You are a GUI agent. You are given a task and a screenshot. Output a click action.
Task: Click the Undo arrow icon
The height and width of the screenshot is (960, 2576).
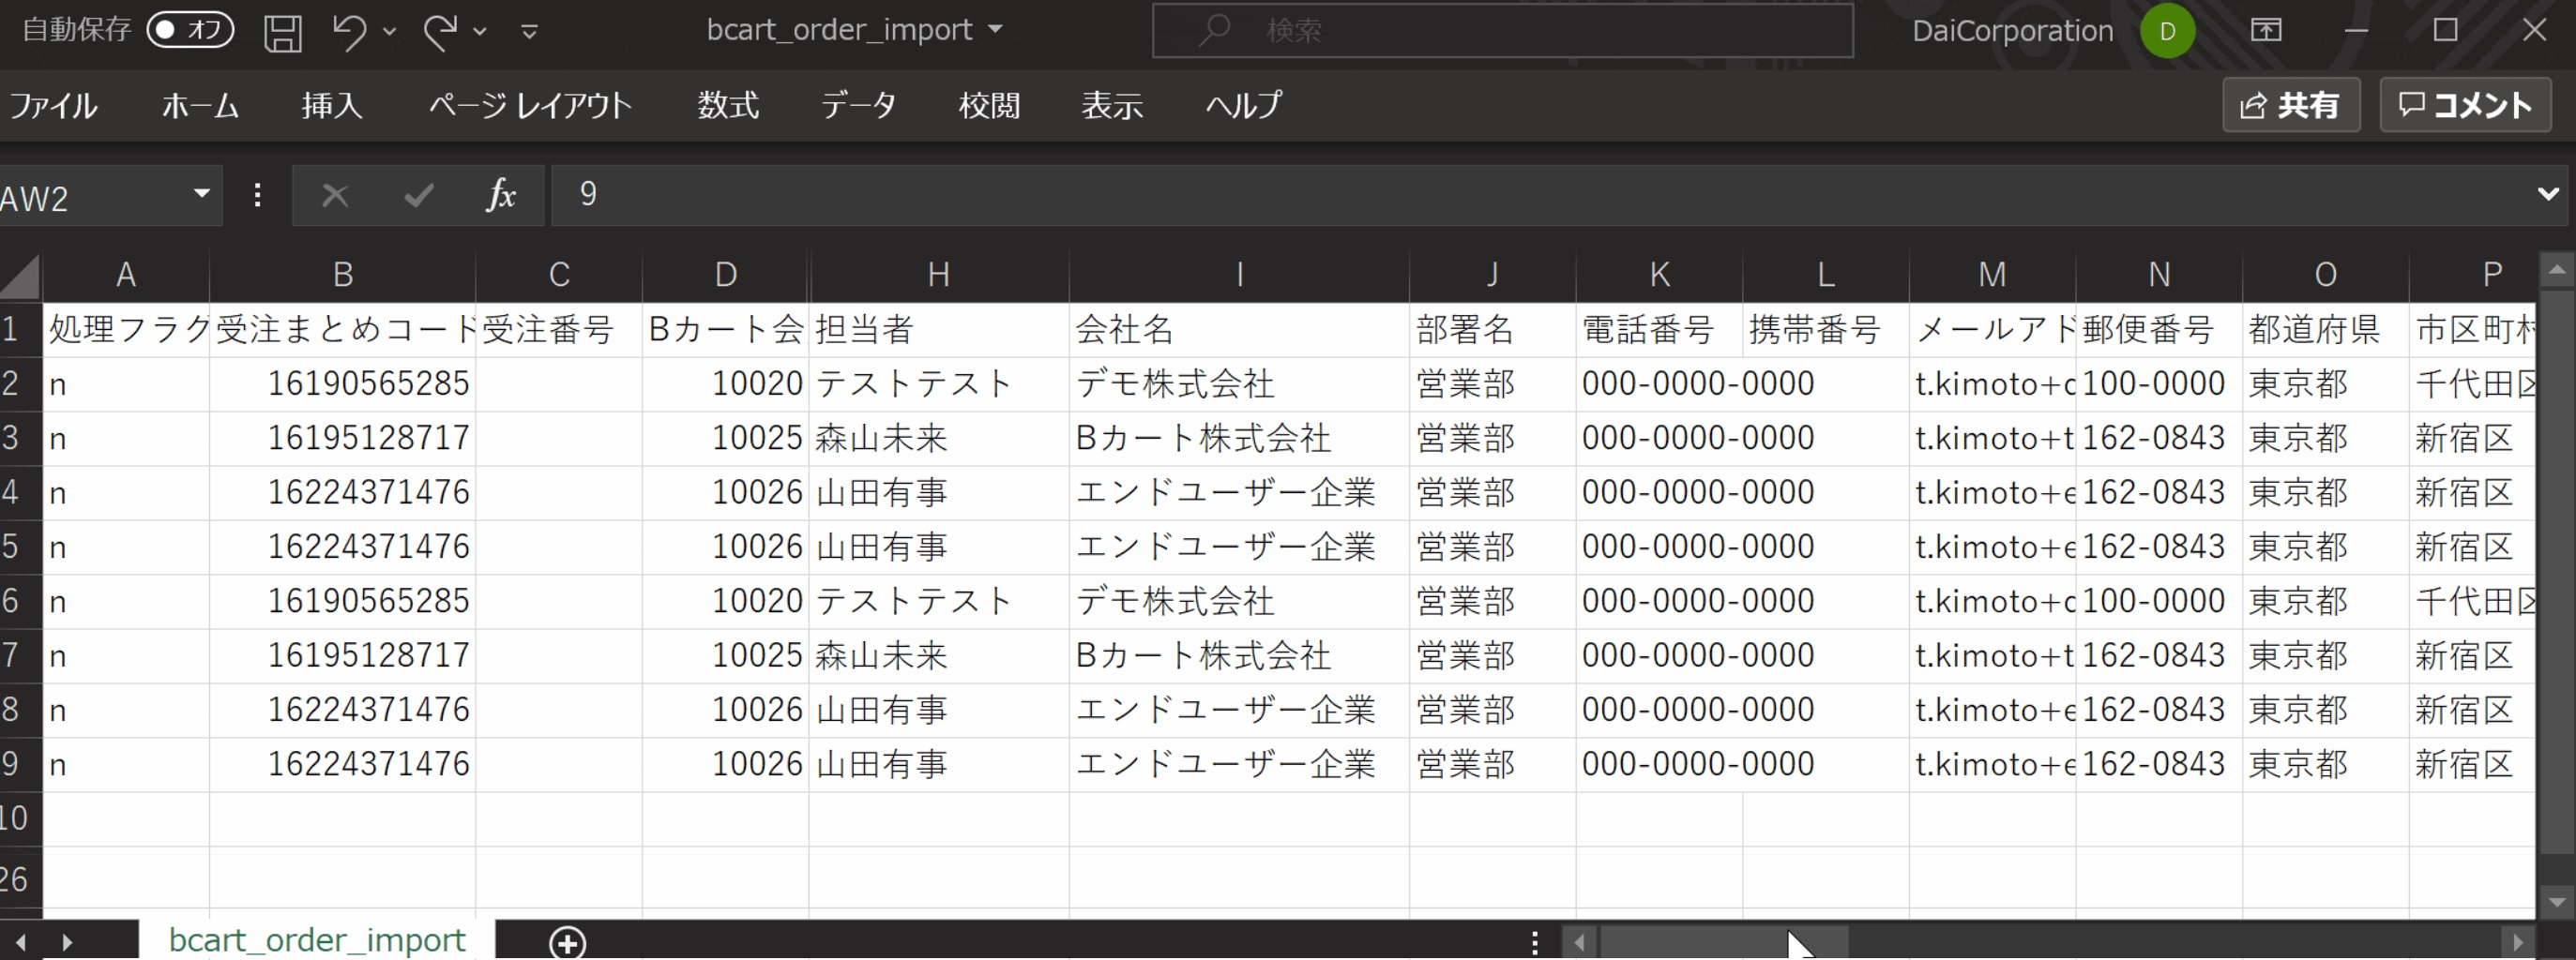(x=348, y=31)
